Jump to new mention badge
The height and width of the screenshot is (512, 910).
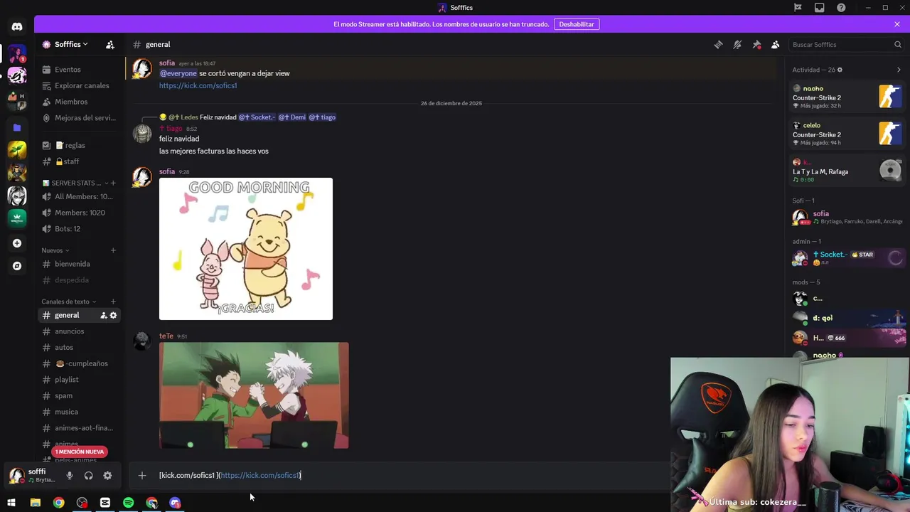[x=79, y=452]
